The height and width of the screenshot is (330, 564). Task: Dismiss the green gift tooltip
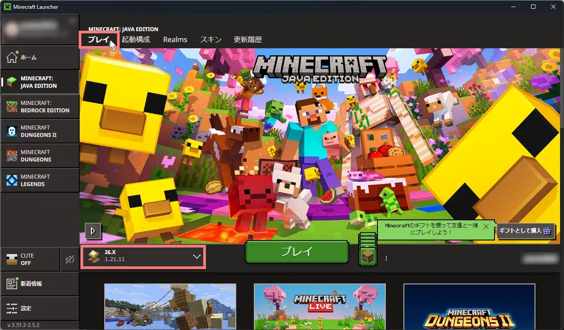click(486, 226)
